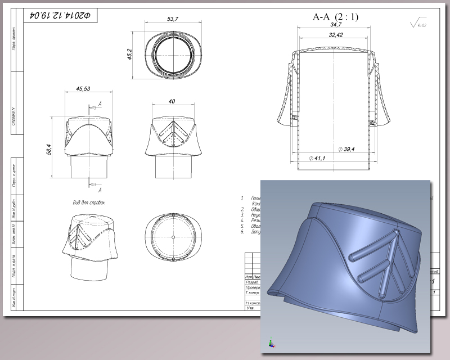Select the 58,4 height dimension
This screenshot has width=450, height=360.
coord(48,150)
